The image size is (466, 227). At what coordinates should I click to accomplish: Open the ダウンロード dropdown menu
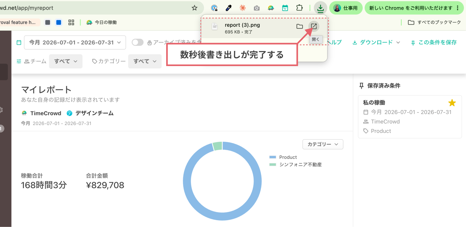click(376, 42)
